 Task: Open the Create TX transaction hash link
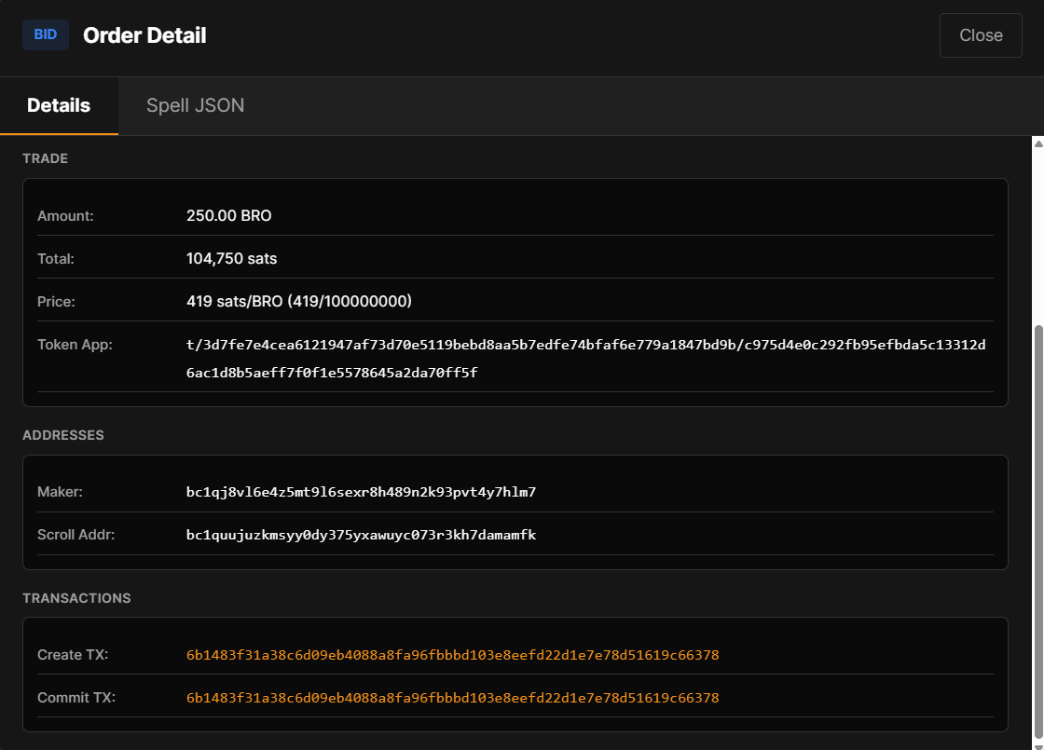452,655
